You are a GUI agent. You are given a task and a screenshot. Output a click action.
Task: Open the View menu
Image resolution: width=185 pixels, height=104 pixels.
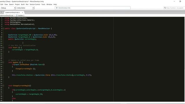pyautogui.click(x=6, y=4)
